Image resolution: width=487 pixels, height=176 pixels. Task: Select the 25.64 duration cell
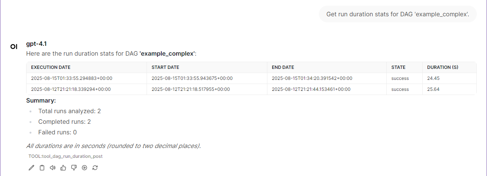click(x=449, y=89)
